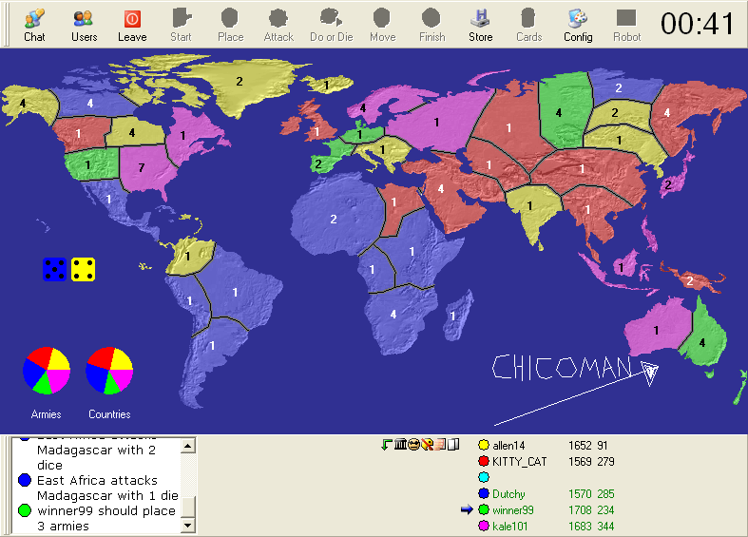Screen dimensions: 748x537
Task: Click the brick wall option icon
Action: 440,445
